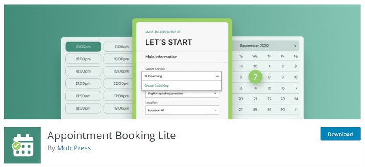Open the MotoPress author link
This screenshot has height=167, width=365.
[74, 148]
